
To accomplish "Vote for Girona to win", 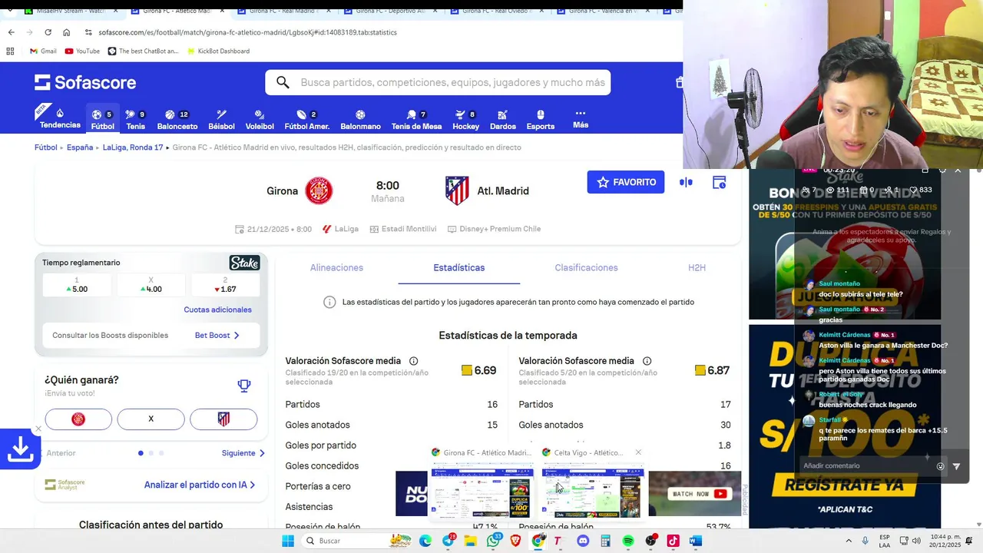I will coord(78,419).
